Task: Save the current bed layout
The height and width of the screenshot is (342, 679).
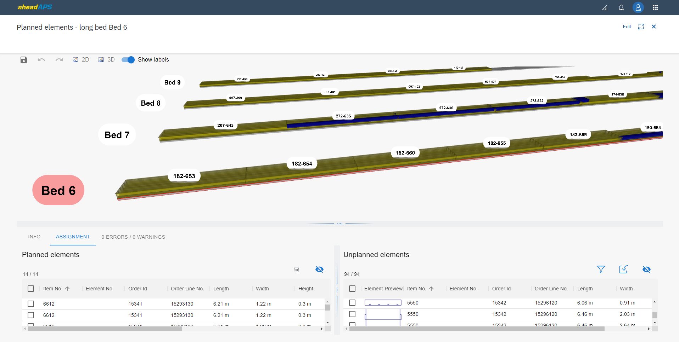Action: click(x=23, y=60)
